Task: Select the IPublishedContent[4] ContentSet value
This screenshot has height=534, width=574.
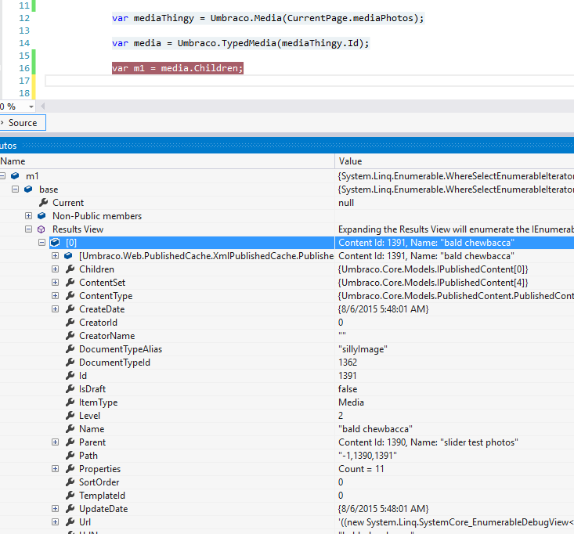Action: 433,283
